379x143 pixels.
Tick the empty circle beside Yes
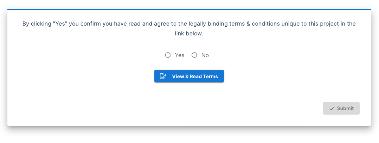pos(168,55)
